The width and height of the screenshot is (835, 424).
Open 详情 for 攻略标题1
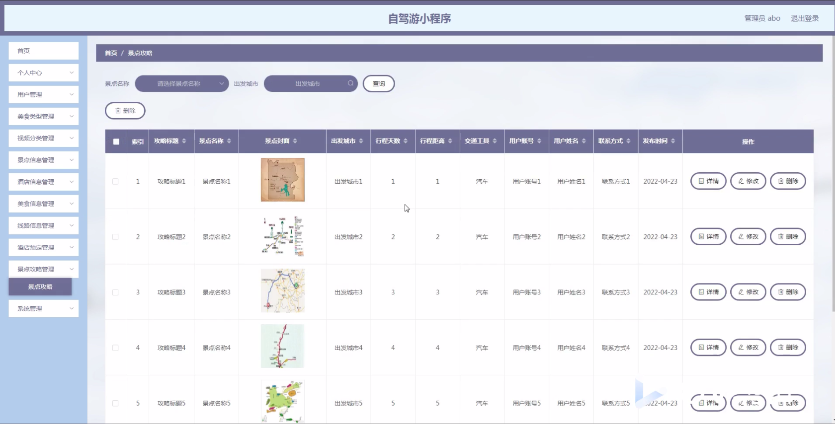tap(708, 181)
